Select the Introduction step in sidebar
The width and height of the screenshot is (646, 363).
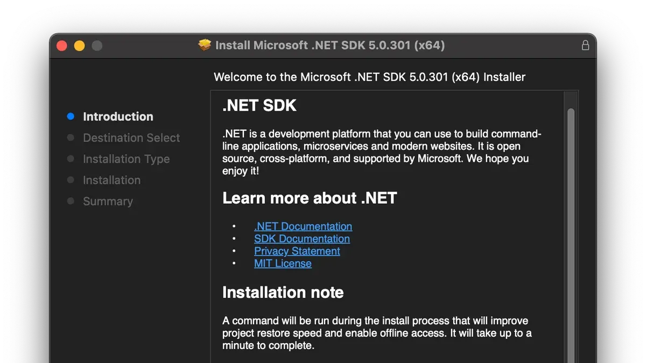pyautogui.click(x=118, y=117)
